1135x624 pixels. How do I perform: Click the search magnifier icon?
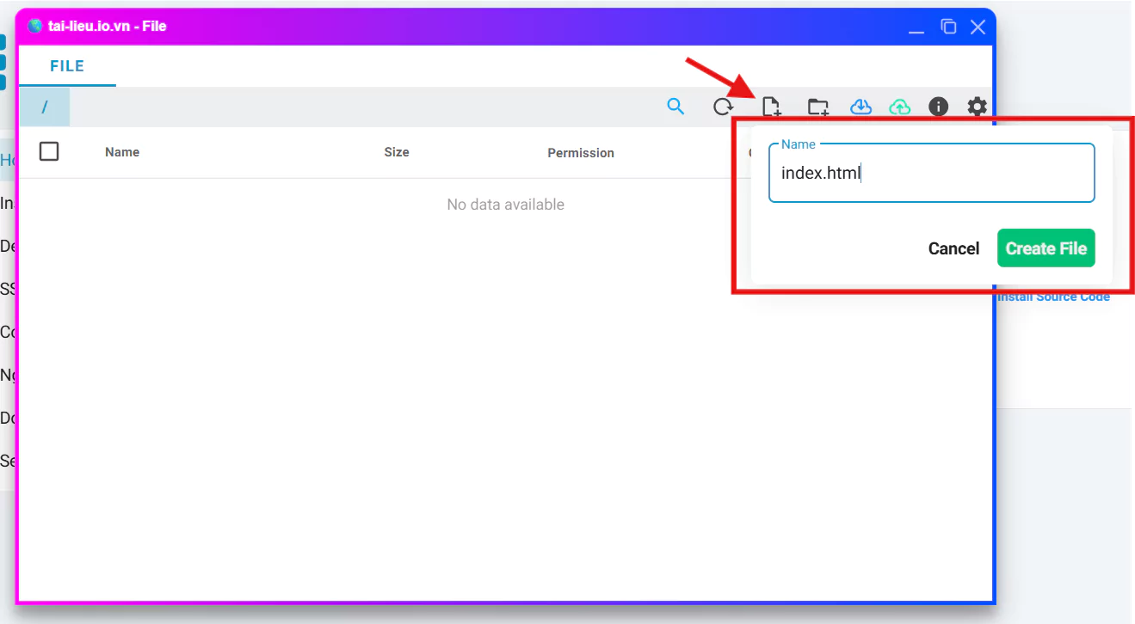coord(675,107)
